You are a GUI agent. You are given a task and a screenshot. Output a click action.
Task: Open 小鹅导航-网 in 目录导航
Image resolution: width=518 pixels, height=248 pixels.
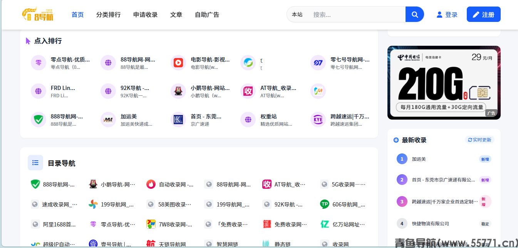(118, 185)
